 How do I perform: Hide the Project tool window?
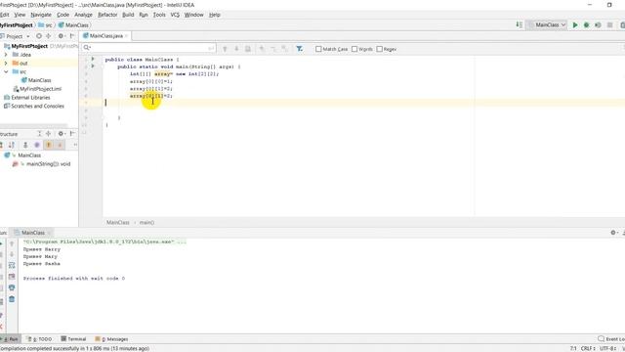click(72, 36)
